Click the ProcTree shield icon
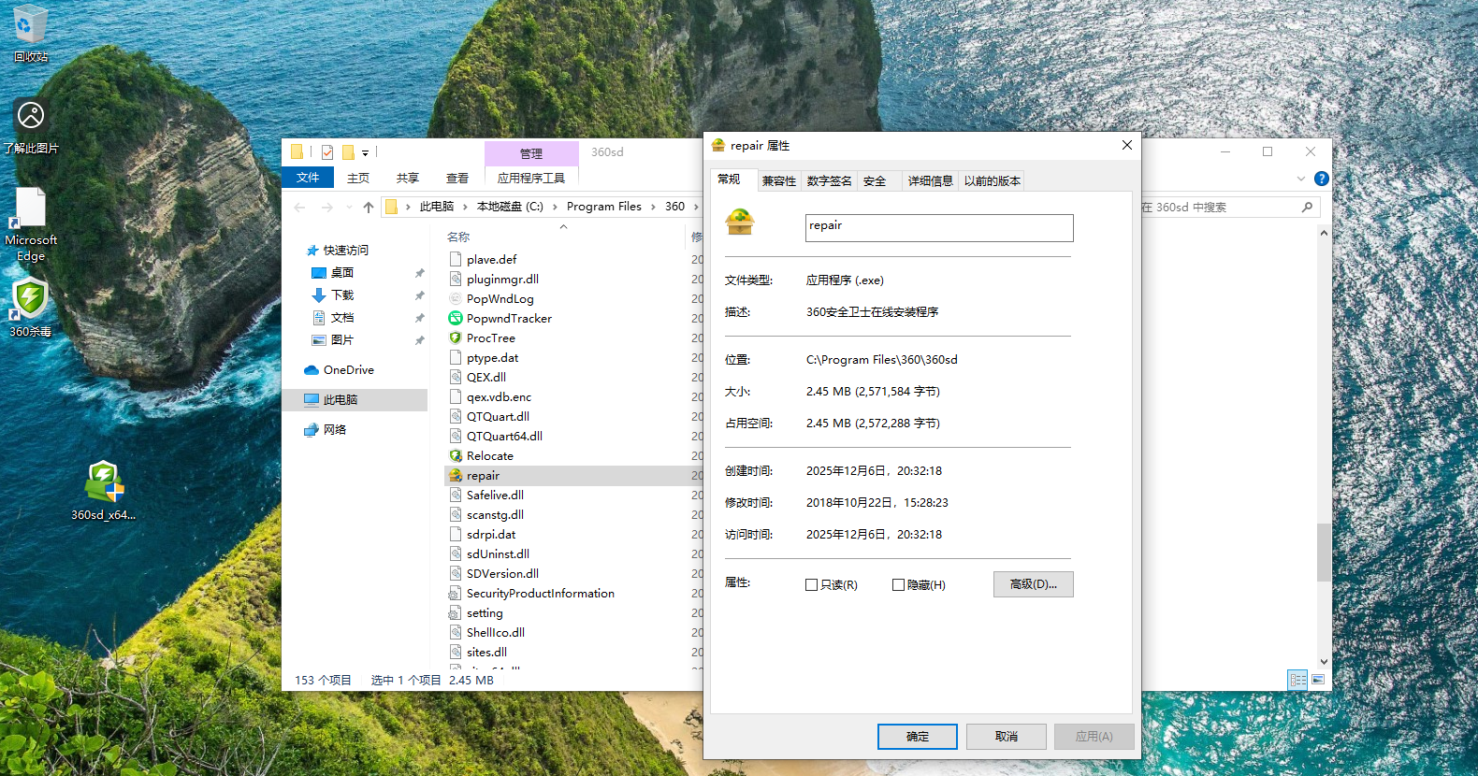Viewport: 1478px width, 776px height. click(x=456, y=338)
